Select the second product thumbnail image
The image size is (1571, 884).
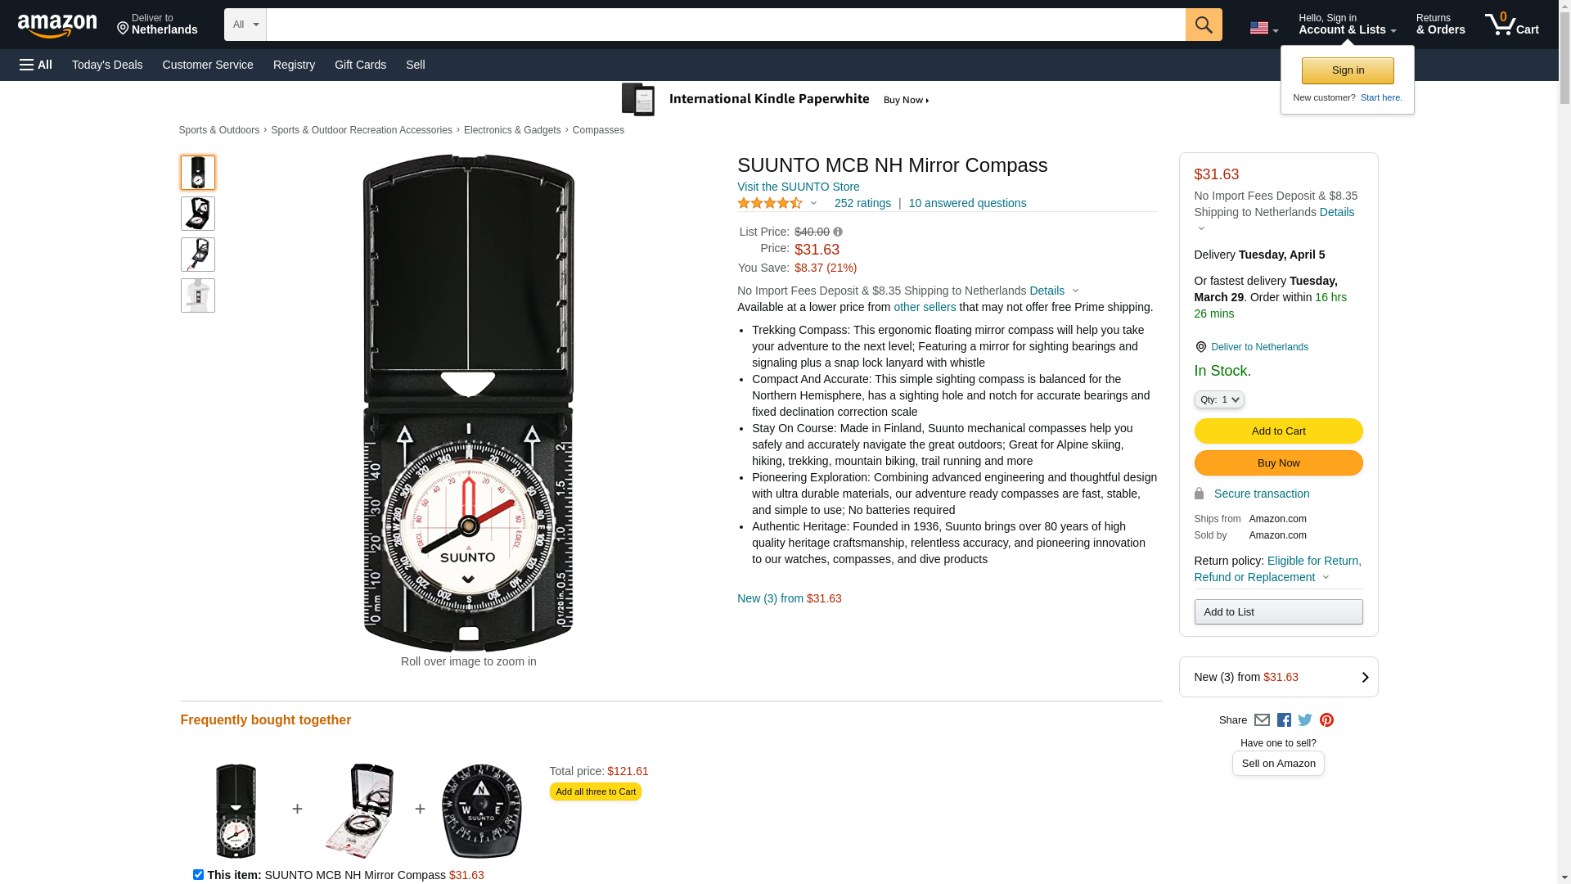click(x=198, y=214)
